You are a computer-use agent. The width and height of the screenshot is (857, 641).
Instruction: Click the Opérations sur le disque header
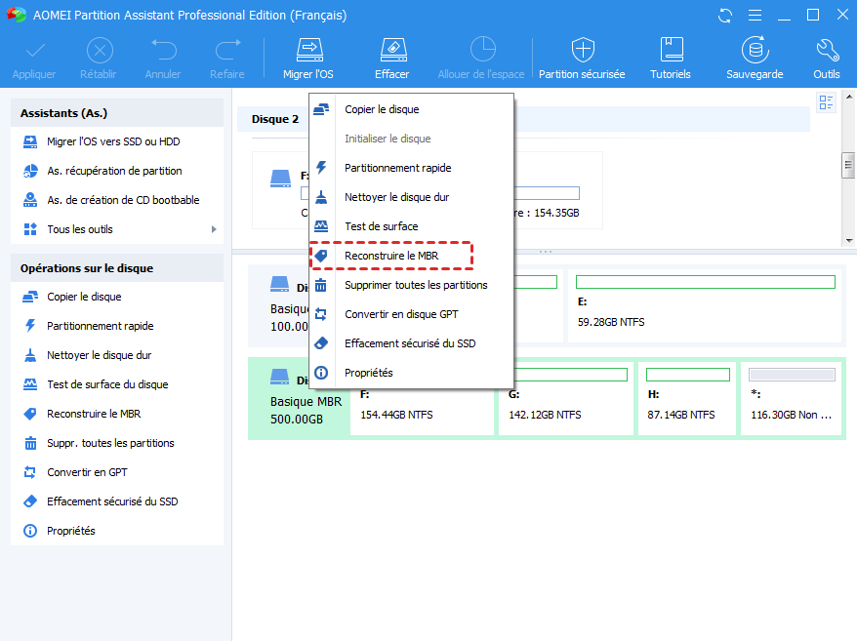click(x=117, y=268)
